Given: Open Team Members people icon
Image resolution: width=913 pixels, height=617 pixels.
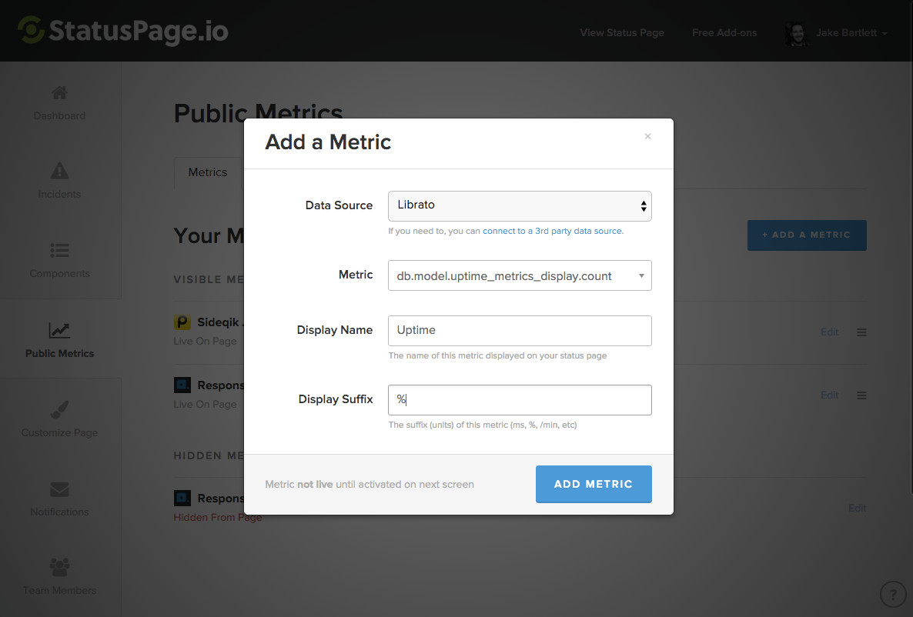Looking at the screenshot, I should 59,567.
